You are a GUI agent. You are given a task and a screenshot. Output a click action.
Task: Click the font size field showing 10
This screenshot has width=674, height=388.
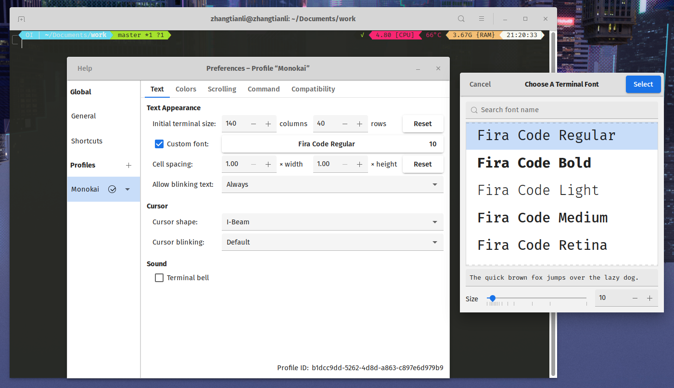point(611,298)
